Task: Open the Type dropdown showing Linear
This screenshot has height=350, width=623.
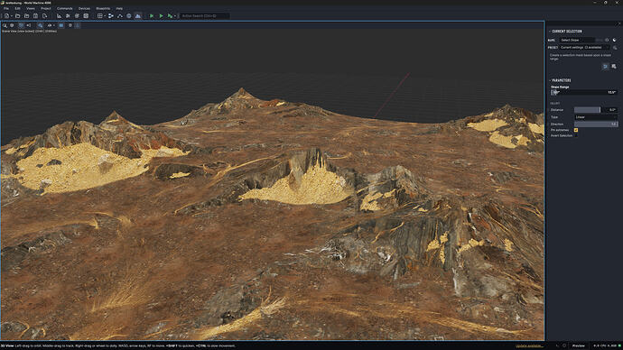Action: pos(596,117)
